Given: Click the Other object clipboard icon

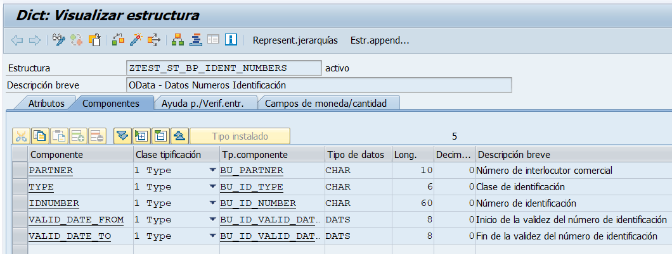Looking at the screenshot, I should point(95,40).
